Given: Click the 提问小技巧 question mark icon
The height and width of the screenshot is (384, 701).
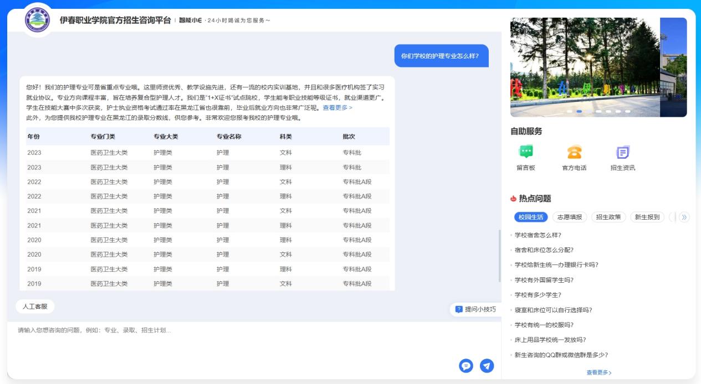Looking at the screenshot, I should [x=459, y=309].
